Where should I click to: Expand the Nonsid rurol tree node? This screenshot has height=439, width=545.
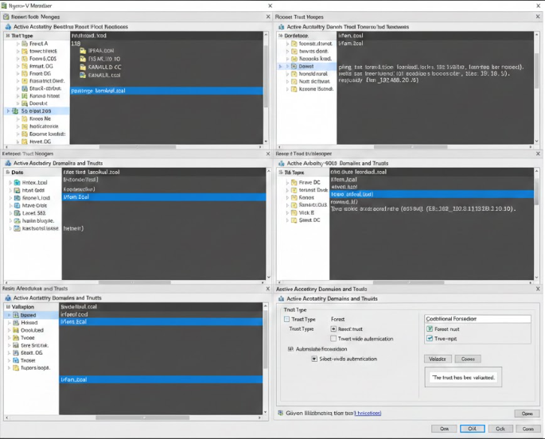coord(287,74)
